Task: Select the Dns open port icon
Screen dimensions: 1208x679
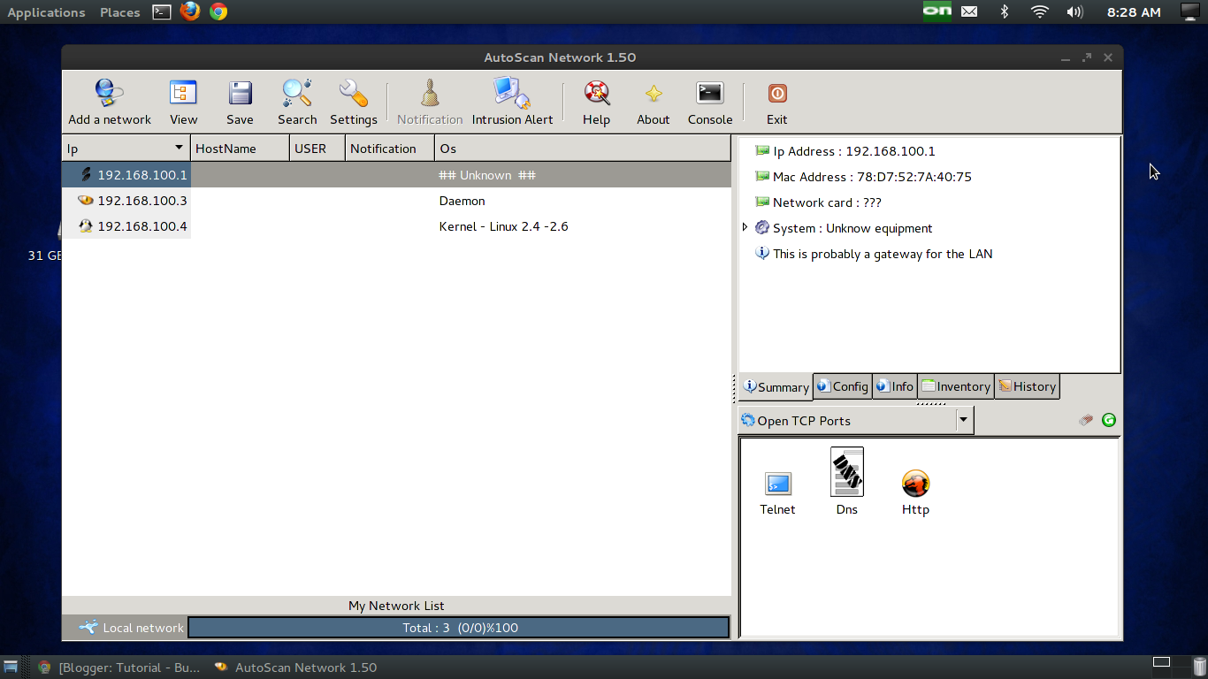Action: [x=847, y=472]
